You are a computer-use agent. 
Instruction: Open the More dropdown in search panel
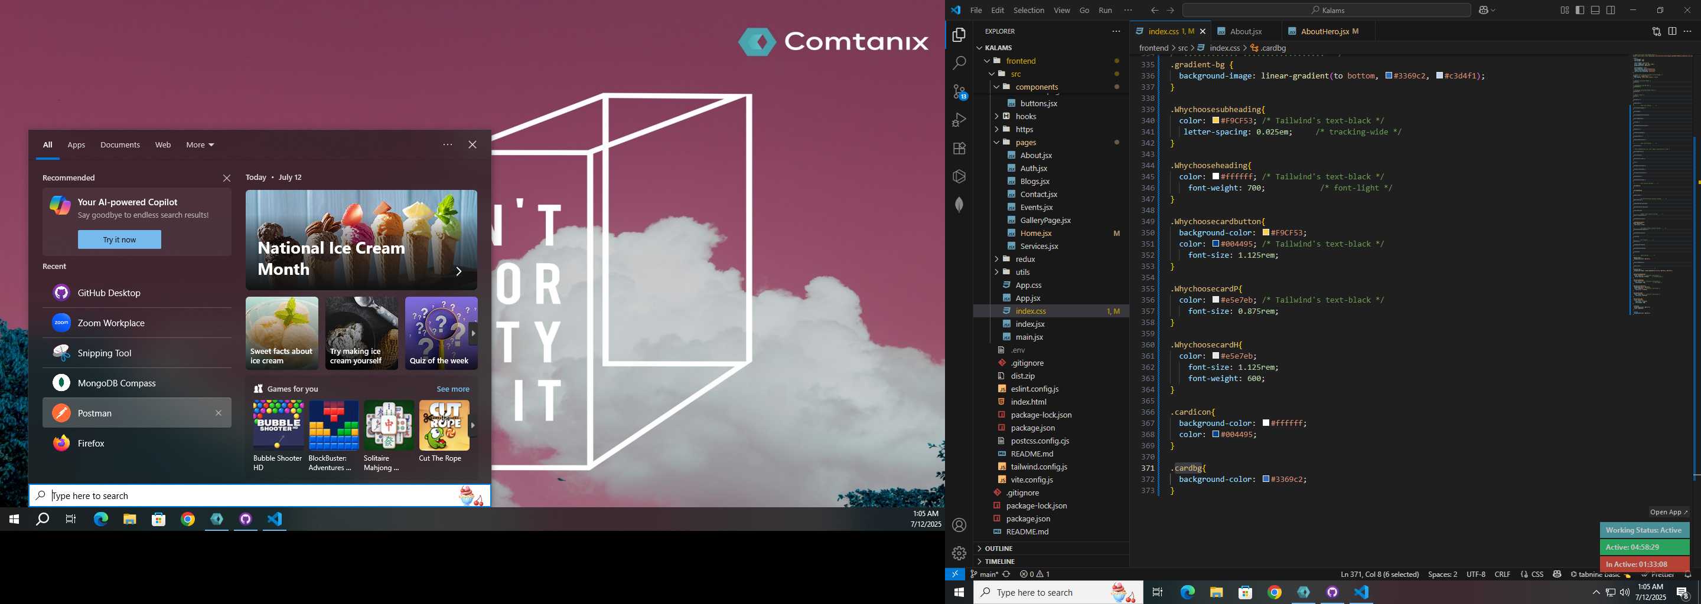click(200, 145)
